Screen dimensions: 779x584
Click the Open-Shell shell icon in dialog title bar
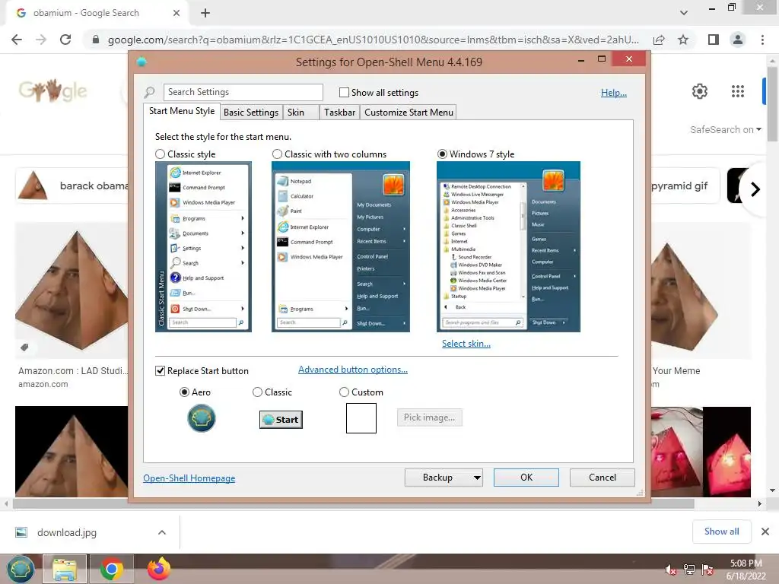pyautogui.click(x=141, y=62)
